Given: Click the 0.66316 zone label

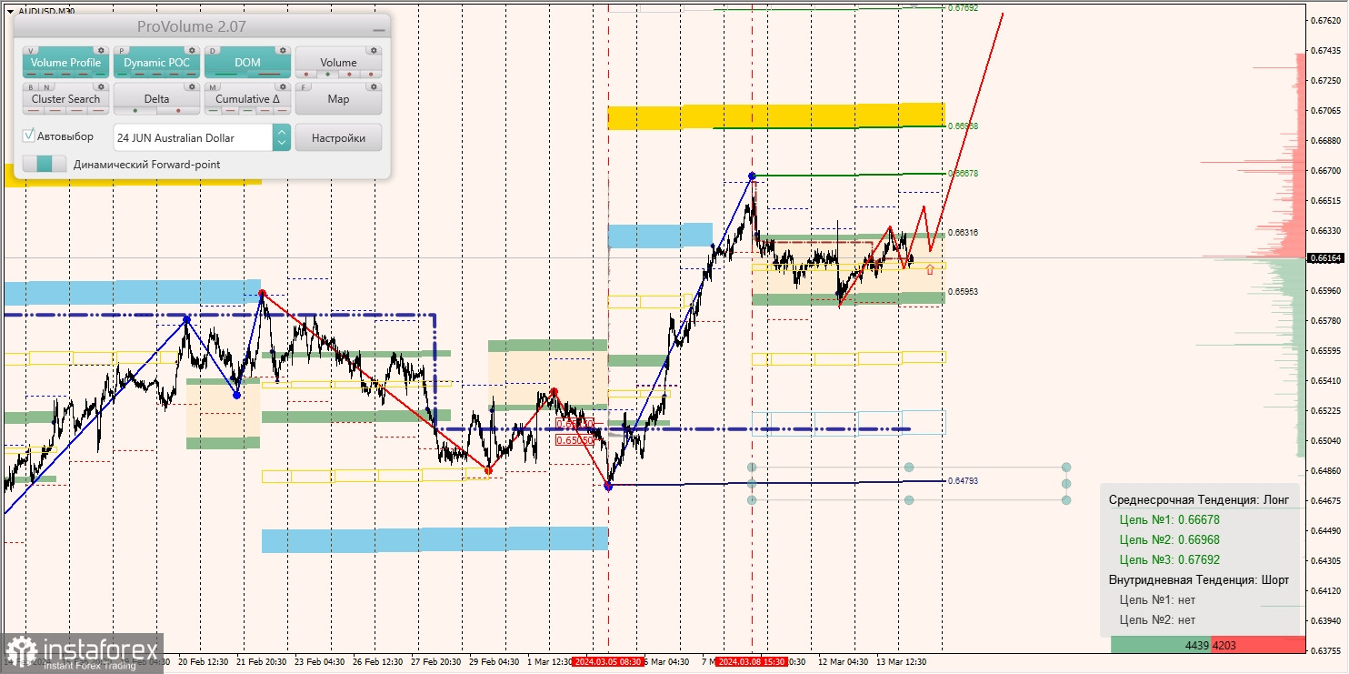Looking at the screenshot, I should 963,233.
